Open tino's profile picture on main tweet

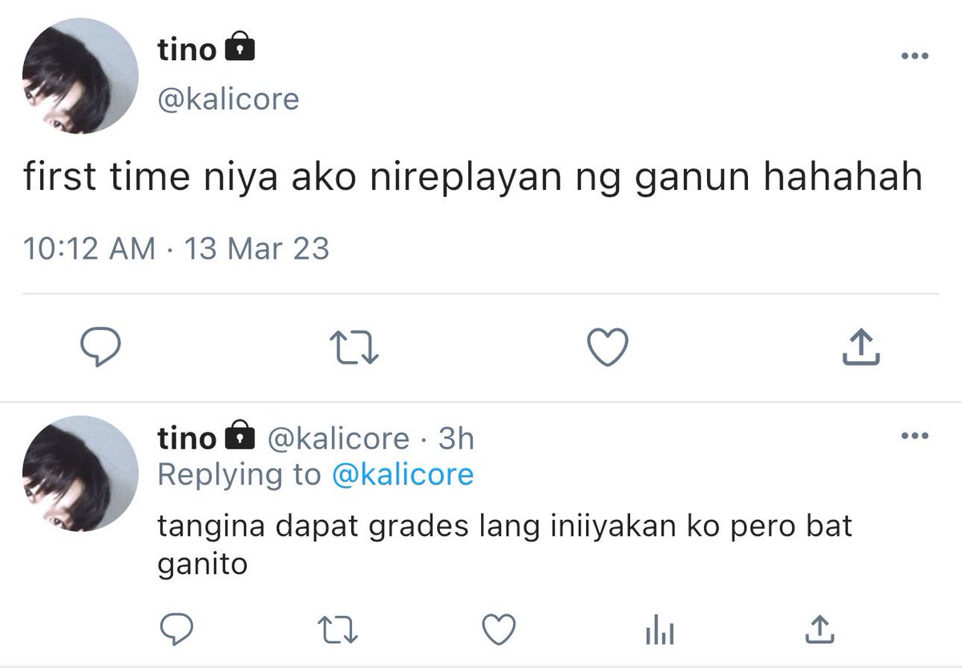pyautogui.click(x=80, y=76)
